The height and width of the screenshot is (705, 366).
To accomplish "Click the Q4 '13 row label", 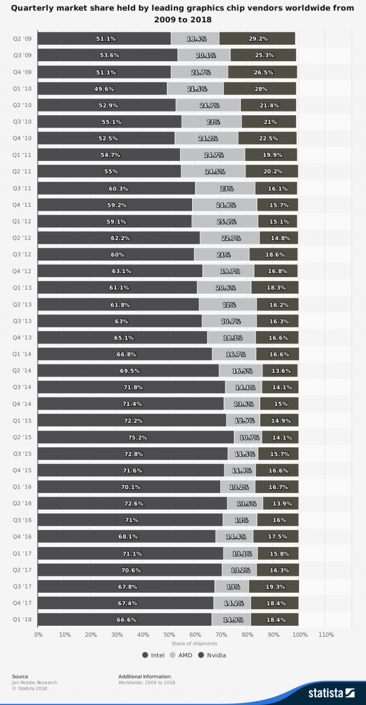I will coord(22,337).
